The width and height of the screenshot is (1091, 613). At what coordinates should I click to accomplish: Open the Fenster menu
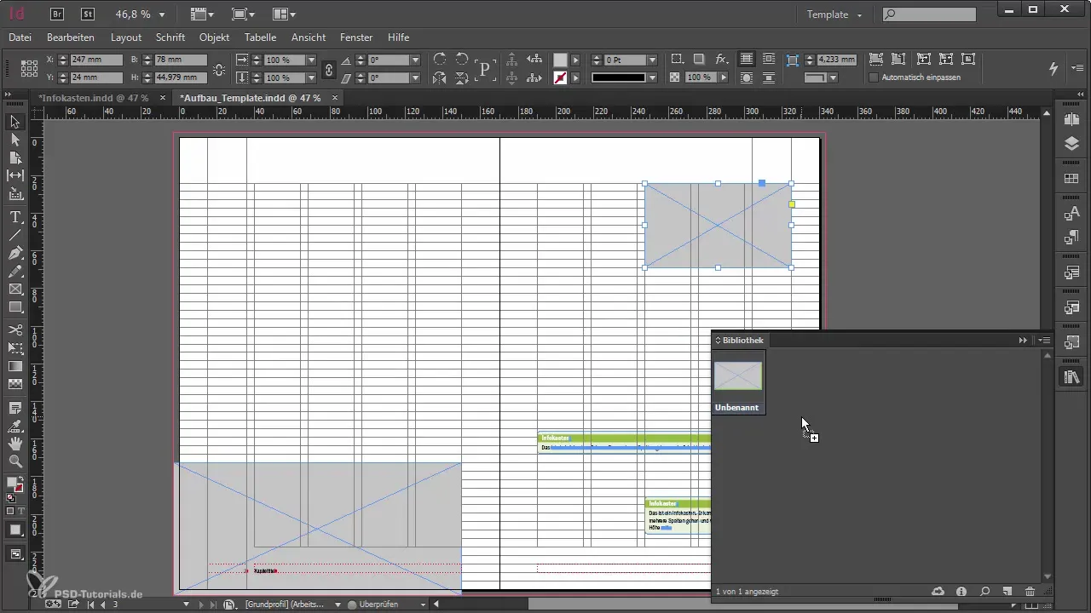coord(356,37)
